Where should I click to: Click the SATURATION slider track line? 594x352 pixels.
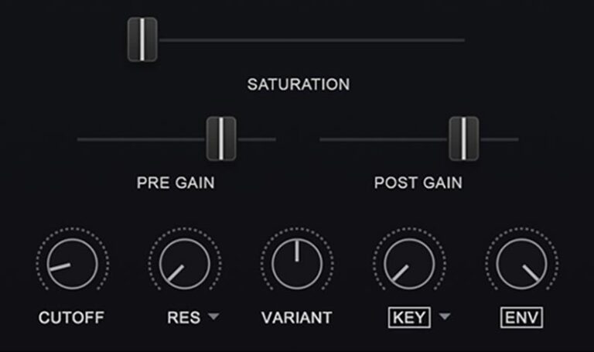(x=312, y=39)
